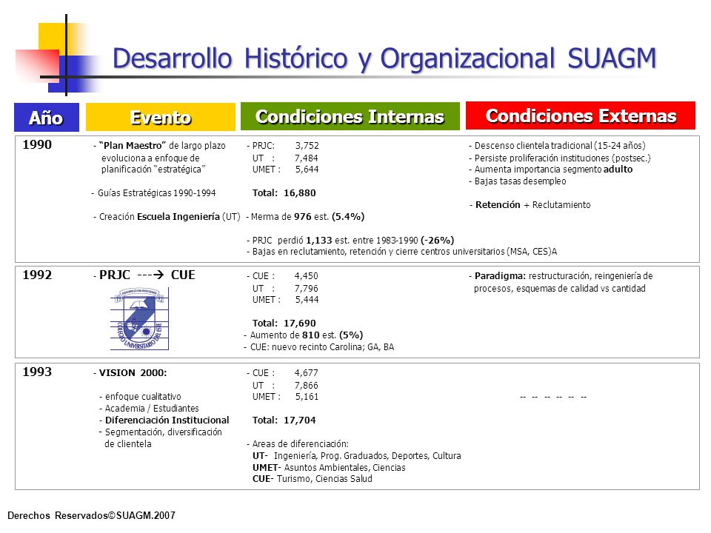This screenshot has width=711, height=533.
Task: Click the 1993 UMET value 5,161
Action: (x=307, y=397)
